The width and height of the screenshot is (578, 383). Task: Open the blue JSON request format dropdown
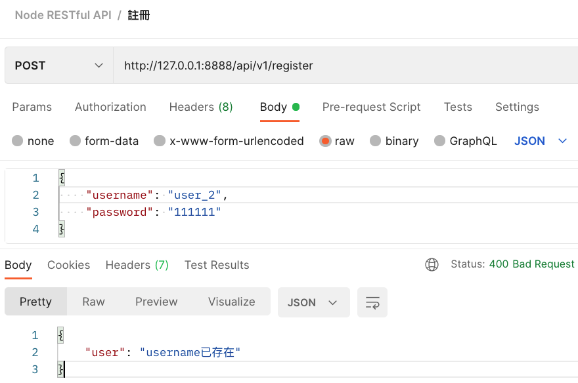(540, 141)
